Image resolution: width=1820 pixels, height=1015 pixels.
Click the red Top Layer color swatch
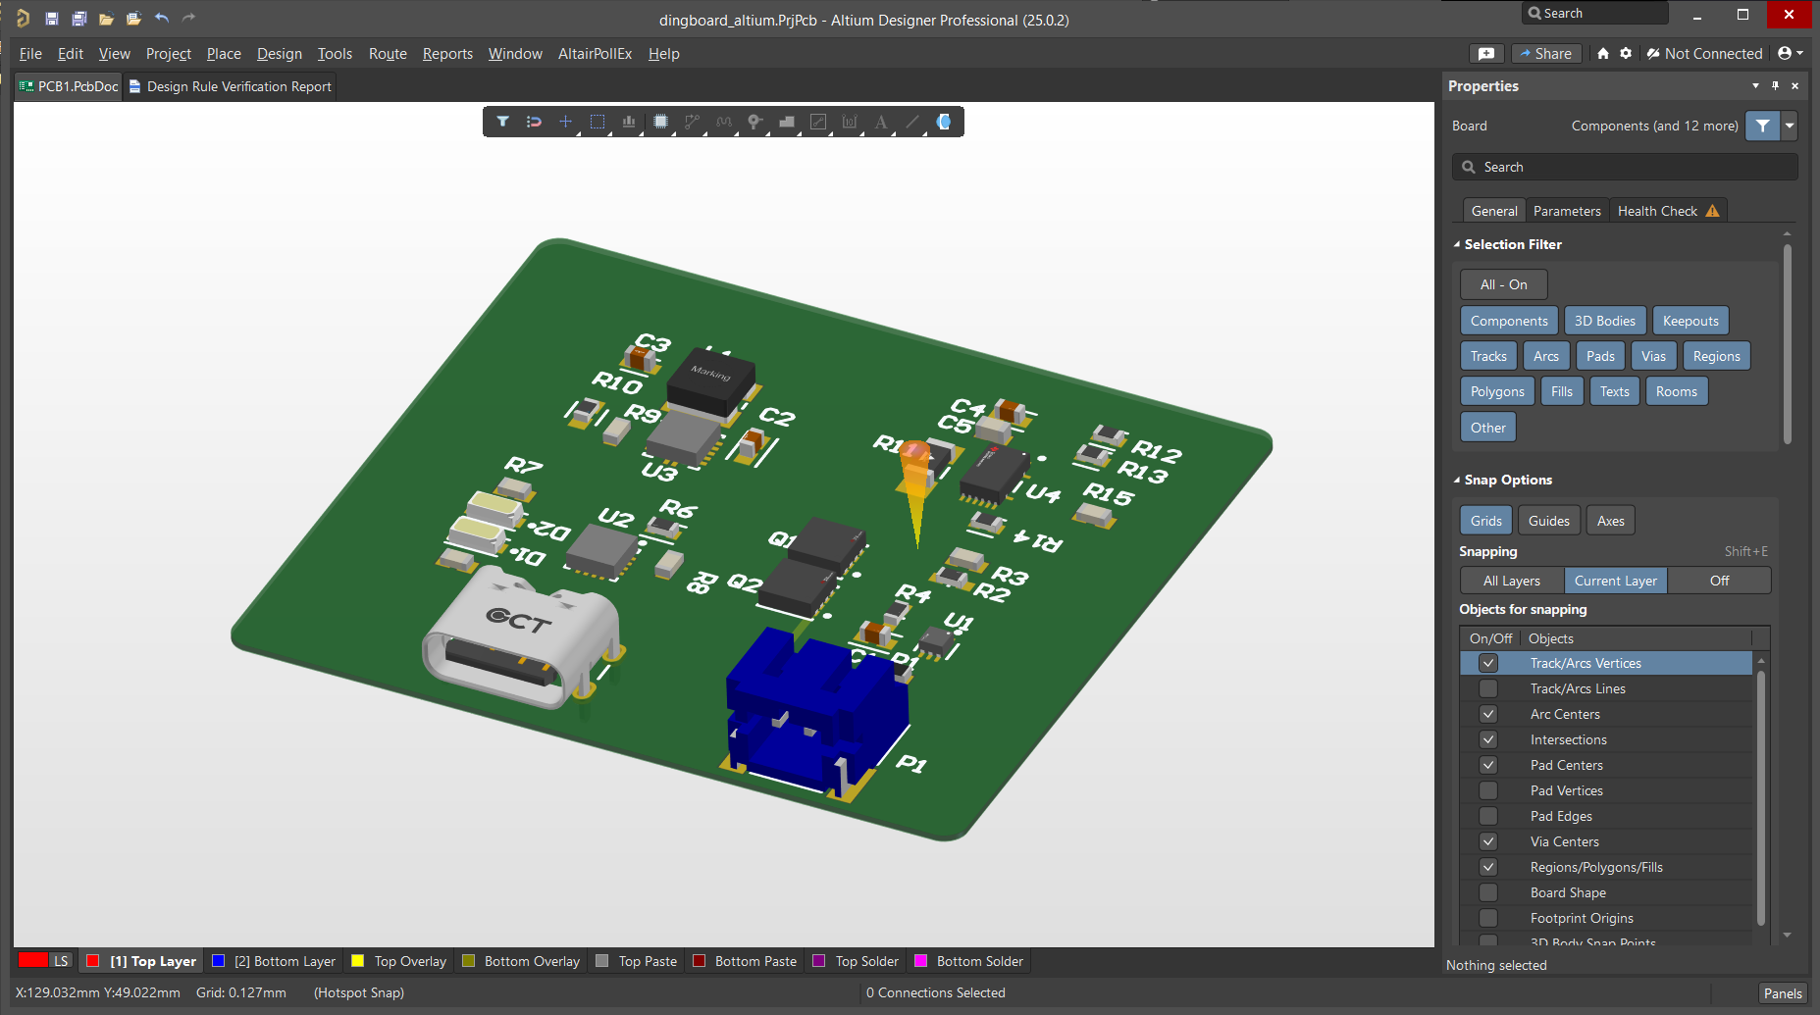click(93, 961)
